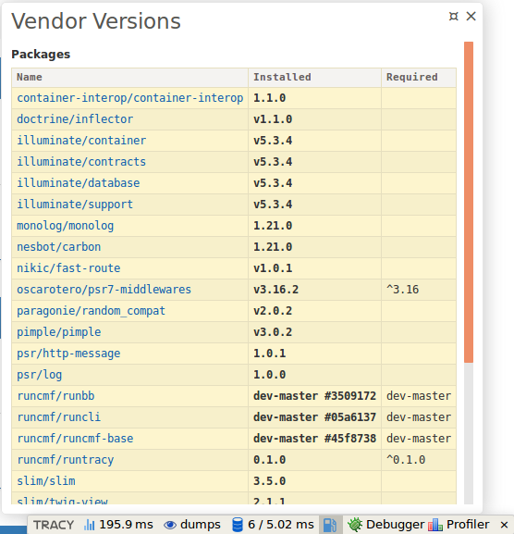Click the Vendor Versions panel title
The height and width of the screenshot is (534, 514).
pos(96,21)
